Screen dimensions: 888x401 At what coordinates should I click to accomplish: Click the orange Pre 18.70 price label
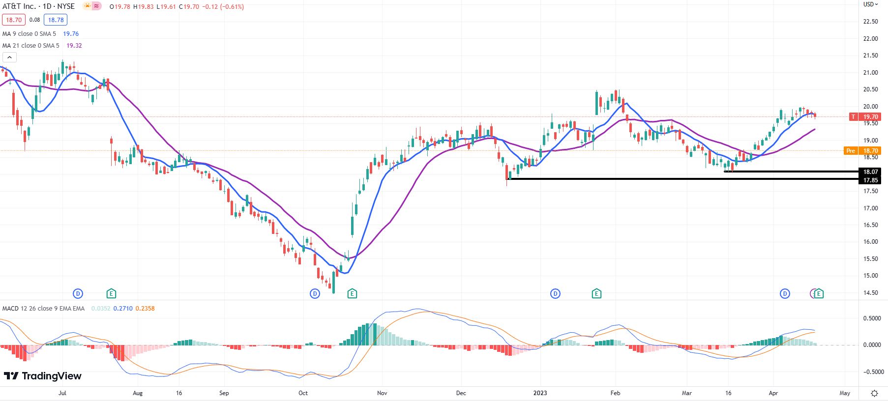(862, 151)
